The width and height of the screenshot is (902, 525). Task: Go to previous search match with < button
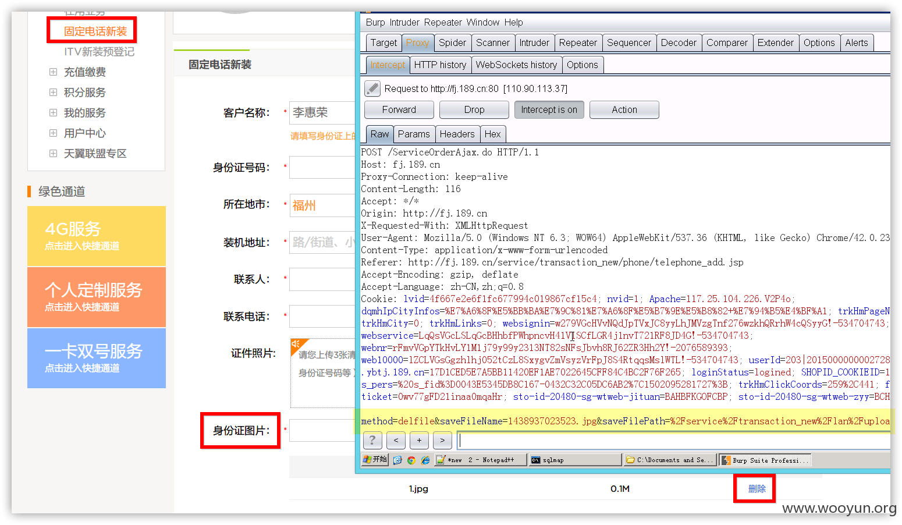point(396,440)
